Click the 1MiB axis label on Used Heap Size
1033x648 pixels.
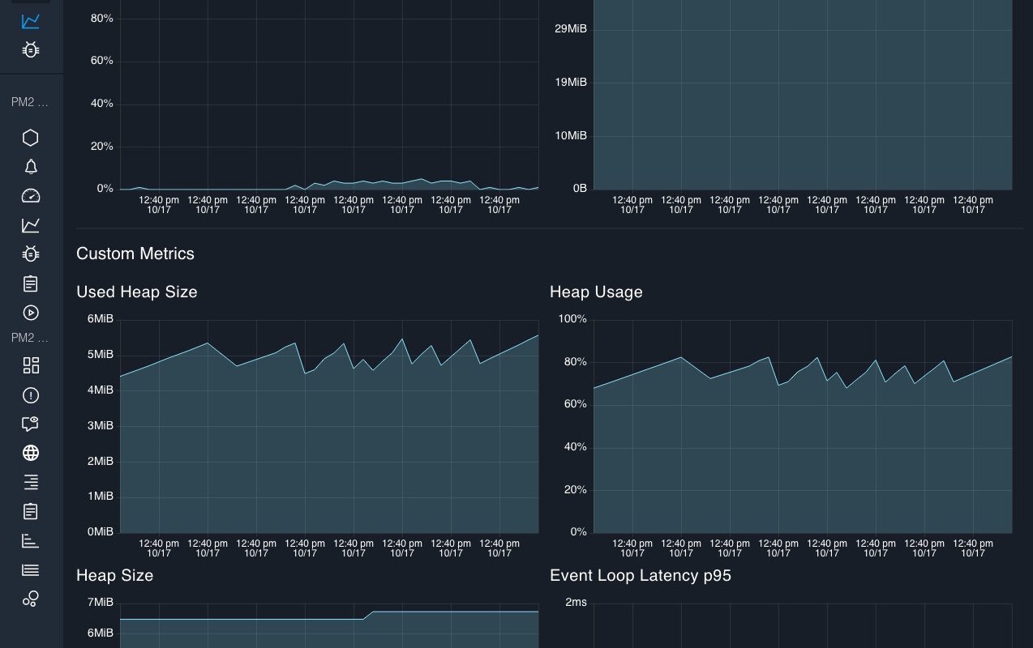pyautogui.click(x=101, y=497)
